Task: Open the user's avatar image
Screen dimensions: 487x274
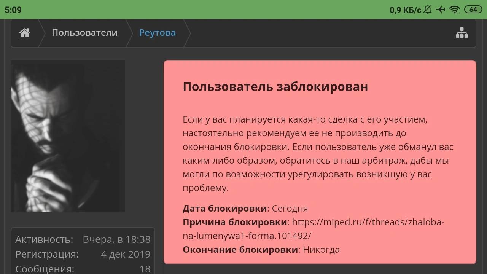Action: tap(68, 136)
